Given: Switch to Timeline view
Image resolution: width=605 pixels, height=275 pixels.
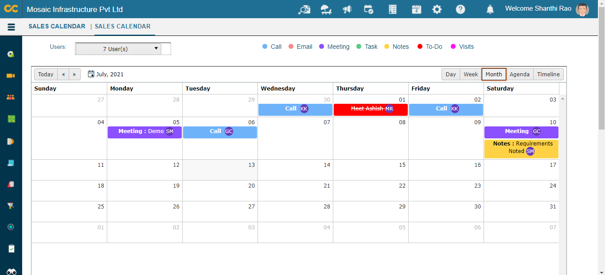Looking at the screenshot, I should pos(548,74).
